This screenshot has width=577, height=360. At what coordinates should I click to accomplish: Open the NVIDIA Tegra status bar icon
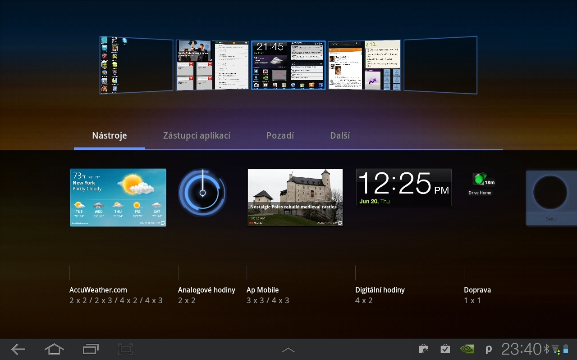(467, 349)
